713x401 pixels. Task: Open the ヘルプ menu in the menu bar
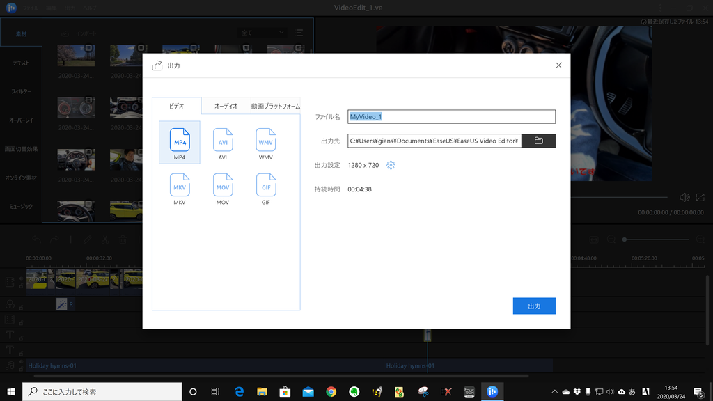point(90,8)
